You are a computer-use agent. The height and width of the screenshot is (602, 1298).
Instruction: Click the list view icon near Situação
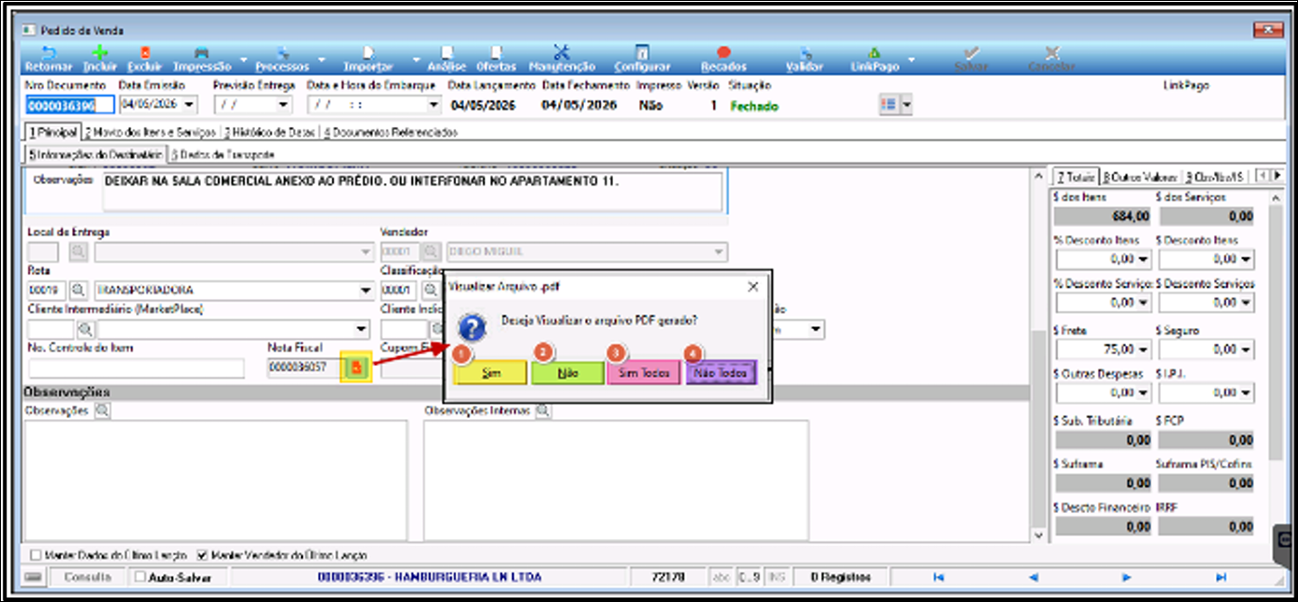[889, 105]
